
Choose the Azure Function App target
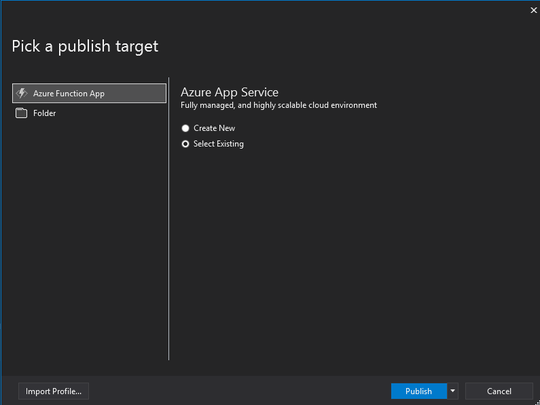(89, 93)
